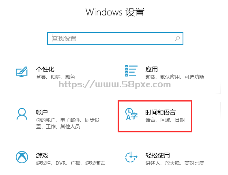
Task: Open 帐户 settings title
Action: [42, 112]
